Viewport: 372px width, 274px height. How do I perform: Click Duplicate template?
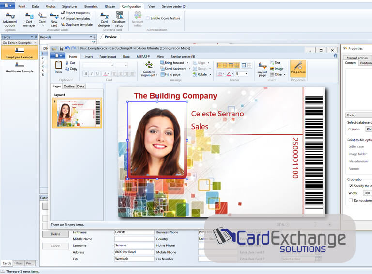pyautogui.click(x=77, y=24)
